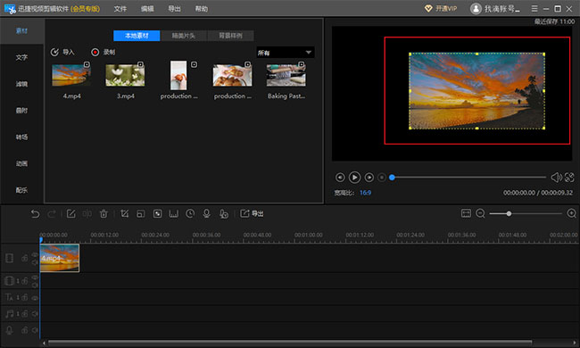
Task: Open the 导出 export menu in menu bar
Action: [x=174, y=9]
